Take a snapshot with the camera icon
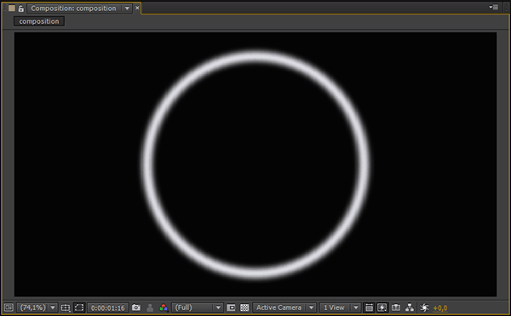 (x=136, y=307)
